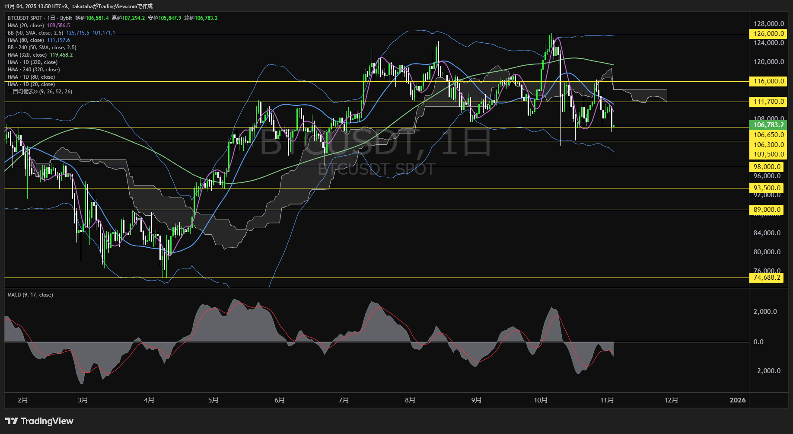Image resolution: width=793 pixels, height=434 pixels.
Task: Click the HMA (80, close) indicator legend
Action: 26,40
